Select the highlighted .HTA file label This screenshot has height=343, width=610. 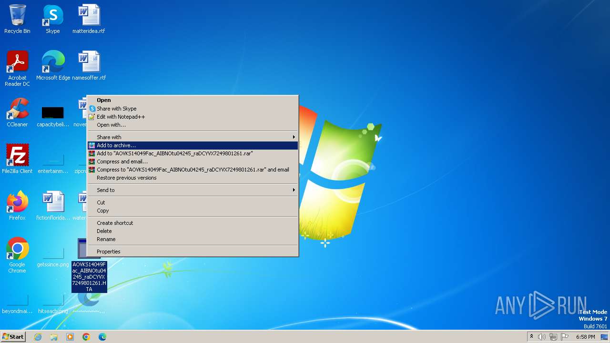(89, 277)
